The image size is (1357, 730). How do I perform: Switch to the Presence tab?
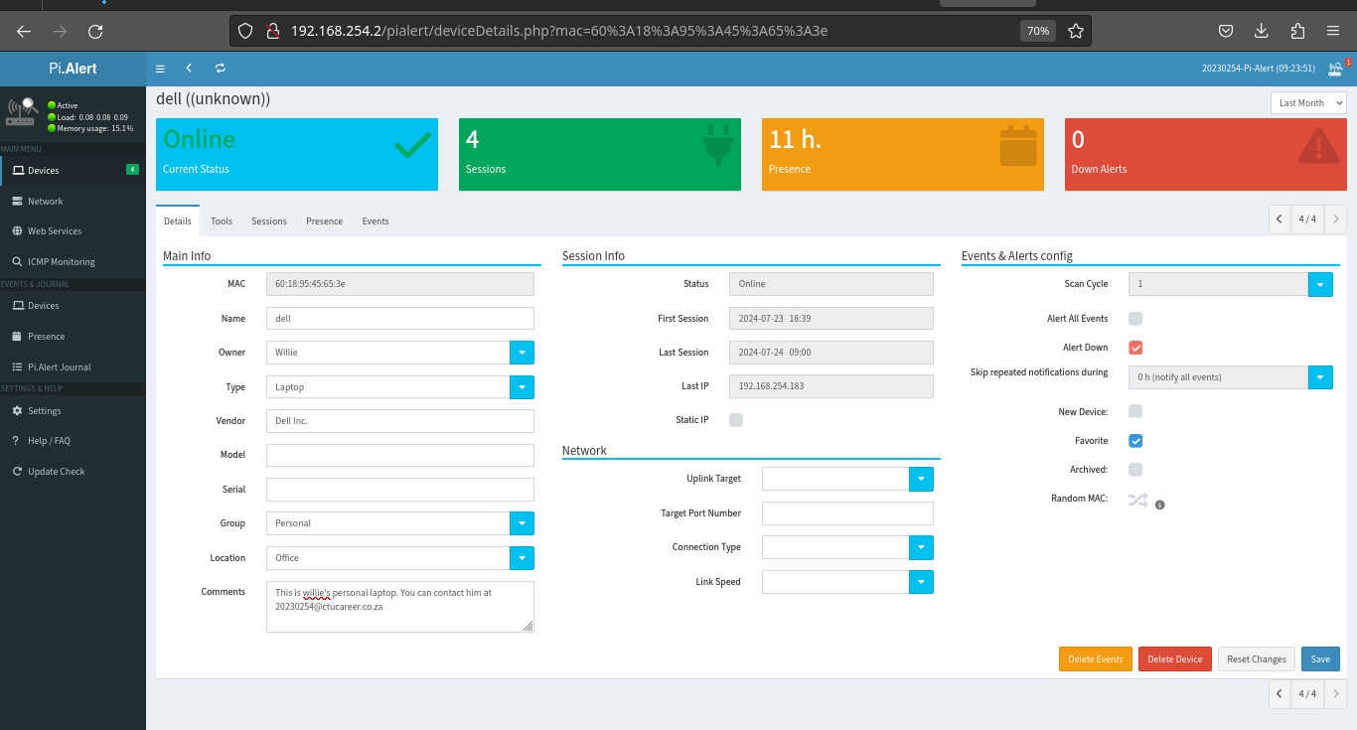324,221
